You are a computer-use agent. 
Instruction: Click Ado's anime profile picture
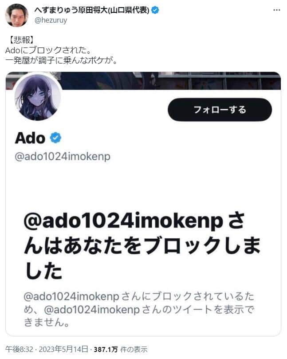pos(38,97)
